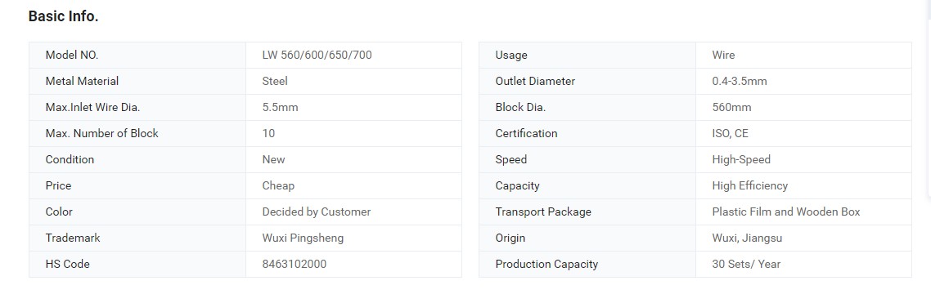The width and height of the screenshot is (931, 294).
Task: Select the '0.4-3.5mm' value
Action: coord(740,81)
